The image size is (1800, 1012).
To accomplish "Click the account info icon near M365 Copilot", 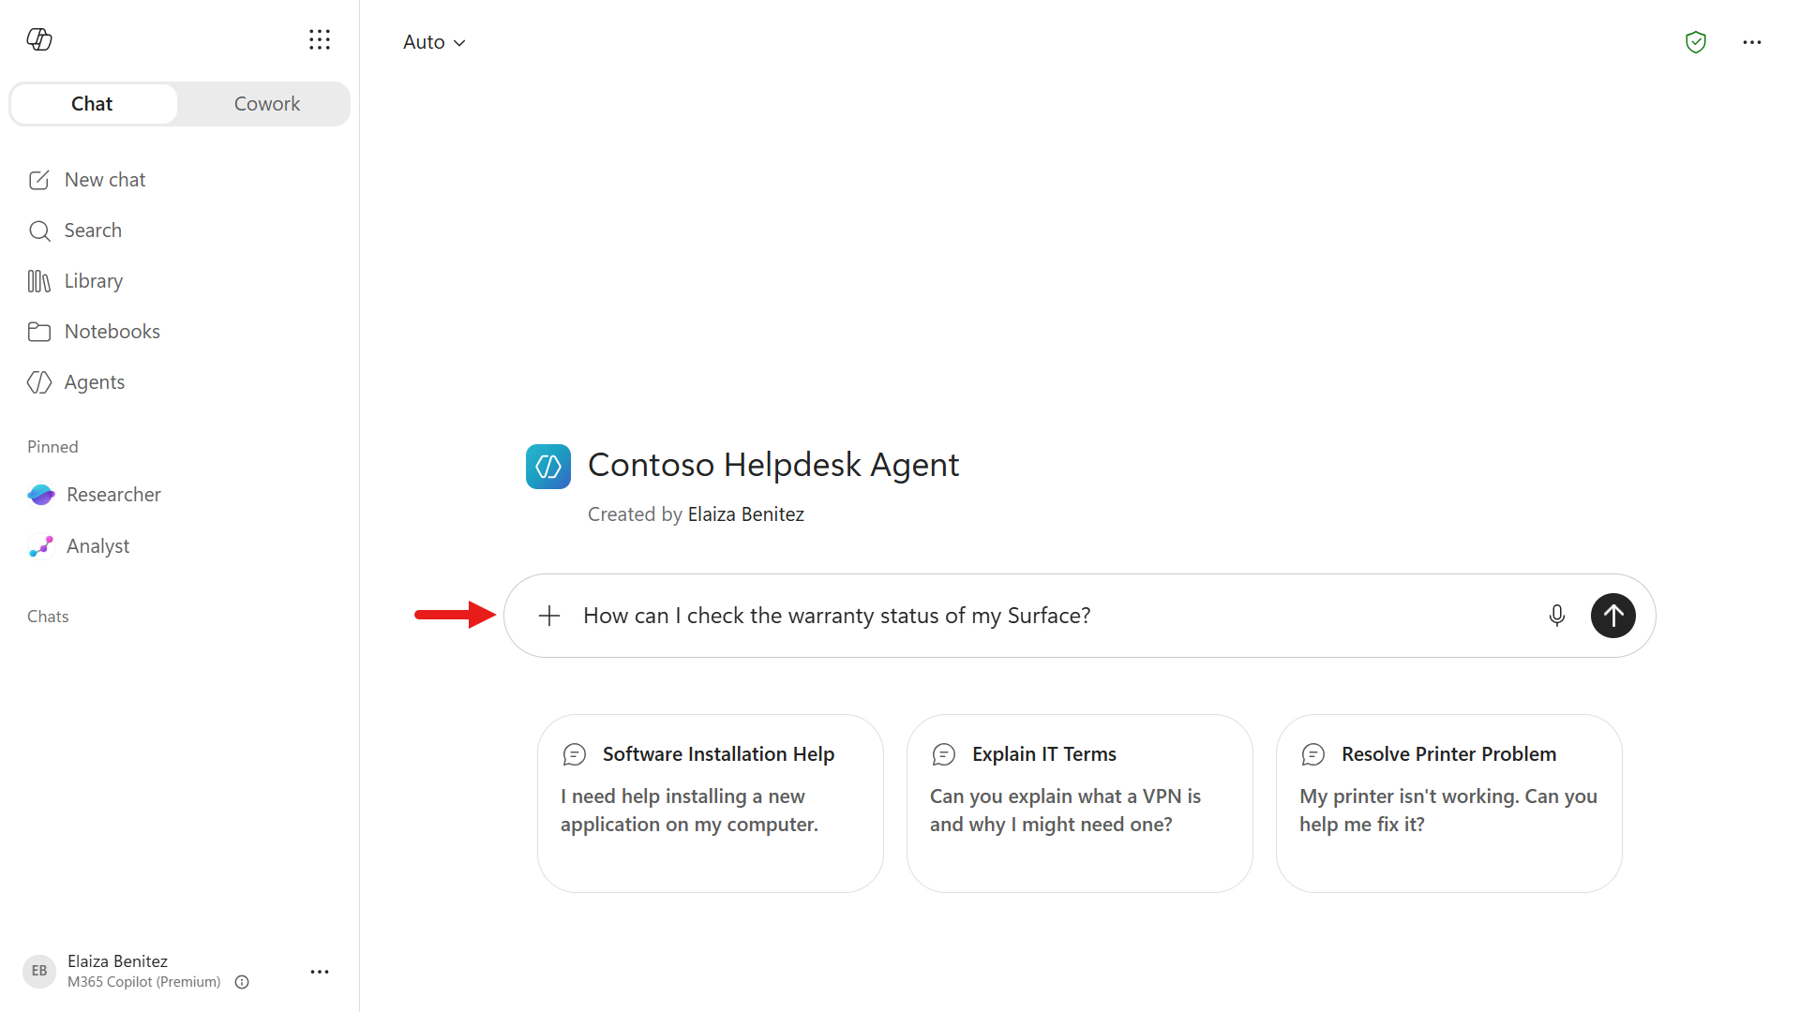I will 242,982.
